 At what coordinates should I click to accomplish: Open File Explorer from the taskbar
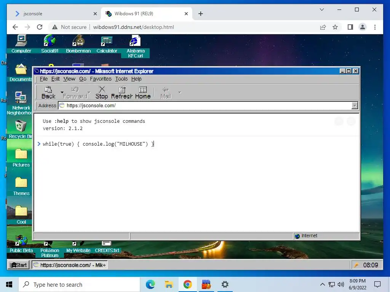pos(169,284)
